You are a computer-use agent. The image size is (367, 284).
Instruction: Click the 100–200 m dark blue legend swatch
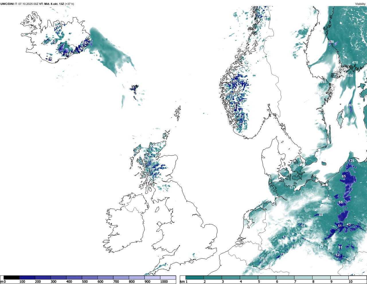(27, 277)
